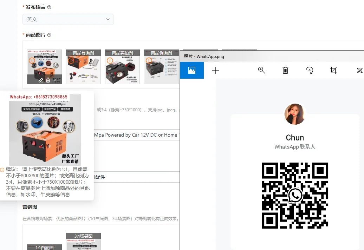Click the rotate icon in Photos toolbar
Screen dimensions: 364x250
[310, 70]
